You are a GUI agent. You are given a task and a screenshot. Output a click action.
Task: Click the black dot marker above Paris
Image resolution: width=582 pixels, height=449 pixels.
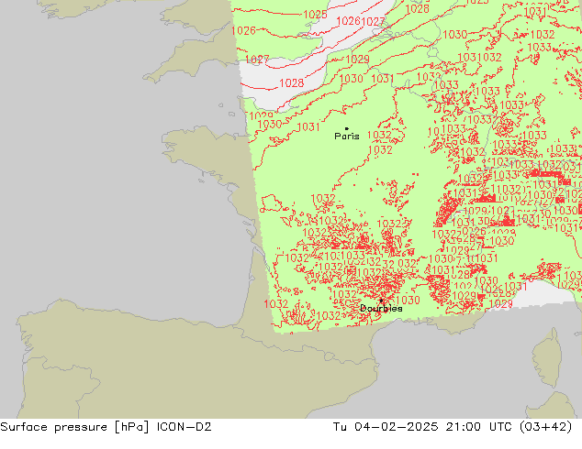(x=347, y=128)
